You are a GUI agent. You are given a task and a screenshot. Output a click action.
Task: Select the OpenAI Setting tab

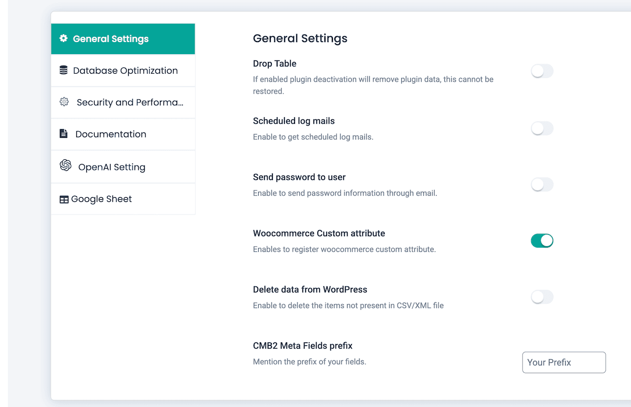[x=123, y=167]
